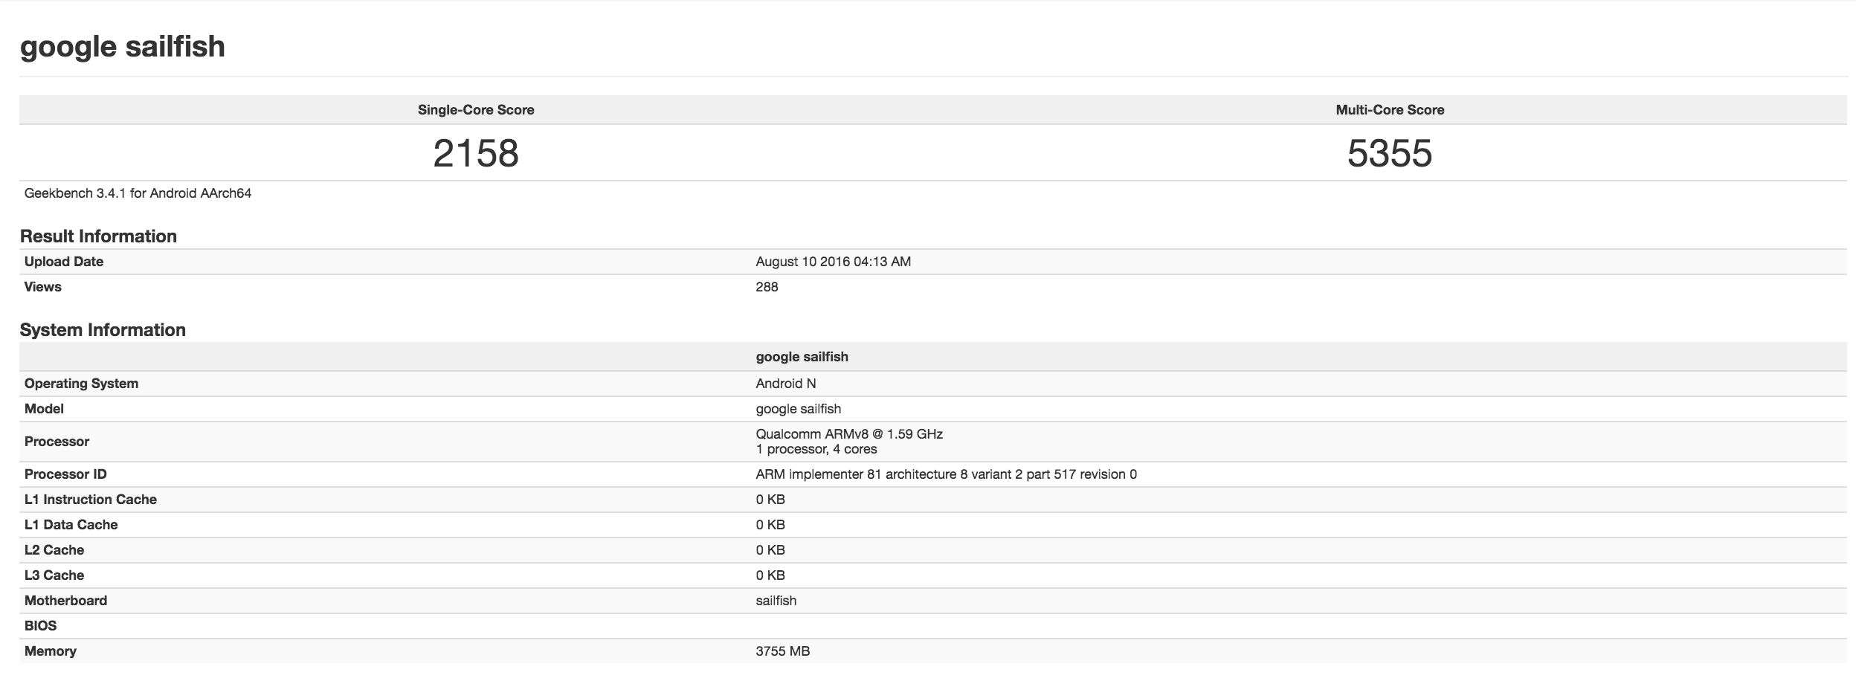The height and width of the screenshot is (681, 1856).
Task: Click the Operating System label
Action: point(81,384)
